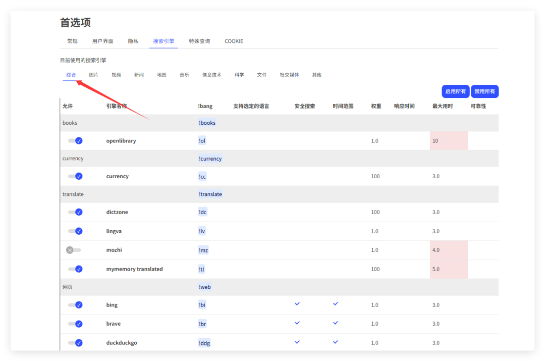Screen dimensions: 545x361
Task: Select the 音乐 category tab
Action: point(184,74)
